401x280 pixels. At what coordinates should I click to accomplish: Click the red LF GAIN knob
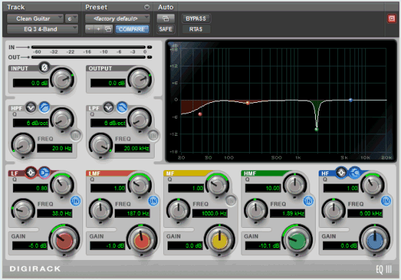pos(64,240)
